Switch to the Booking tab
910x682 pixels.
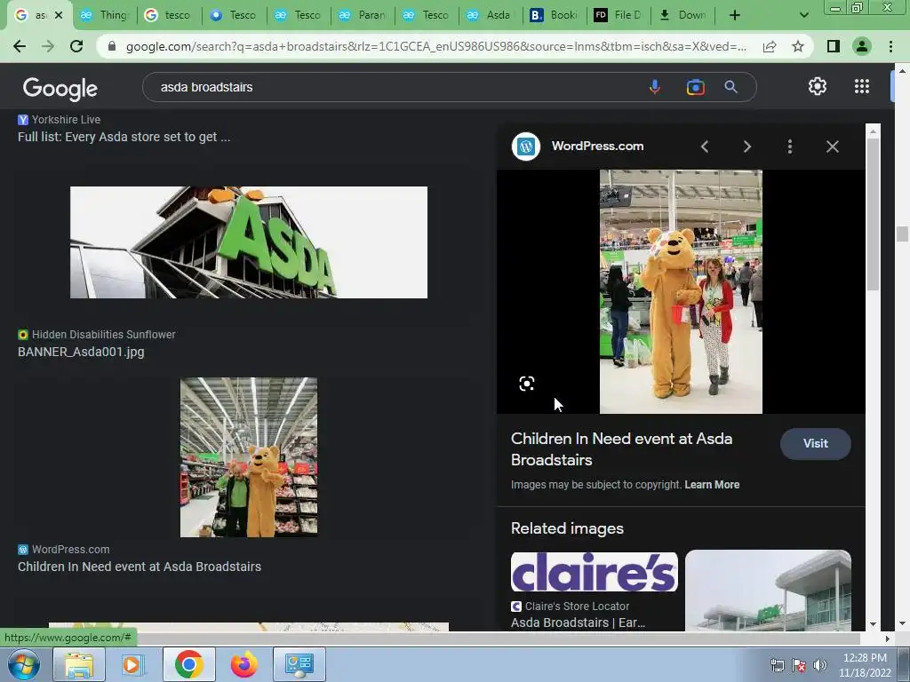coord(555,15)
